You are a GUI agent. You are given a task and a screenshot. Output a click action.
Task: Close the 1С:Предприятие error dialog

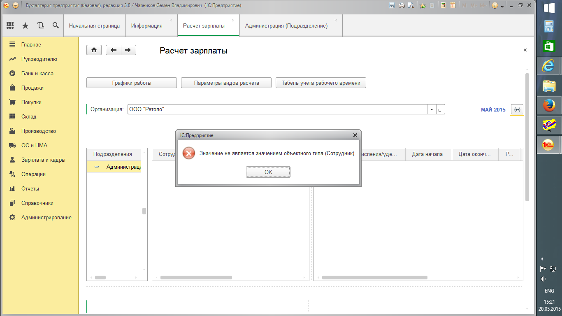[355, 135]
